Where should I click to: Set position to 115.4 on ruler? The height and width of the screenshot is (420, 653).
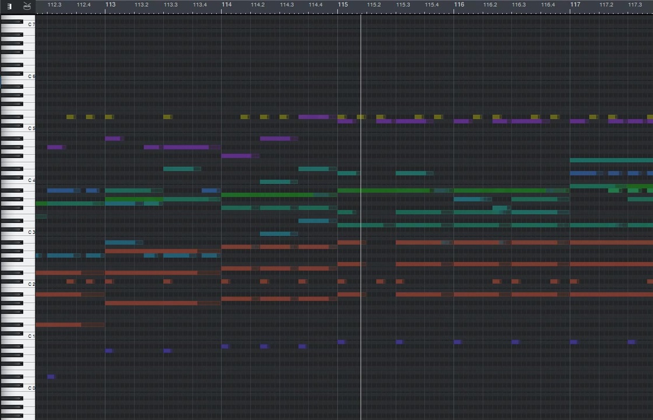coord(432,5)
